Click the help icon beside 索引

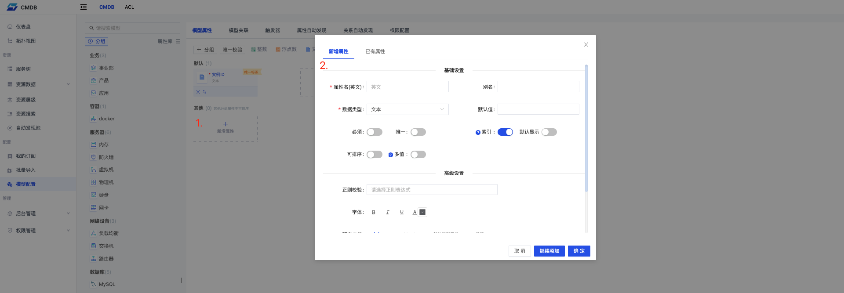point(478,132)
